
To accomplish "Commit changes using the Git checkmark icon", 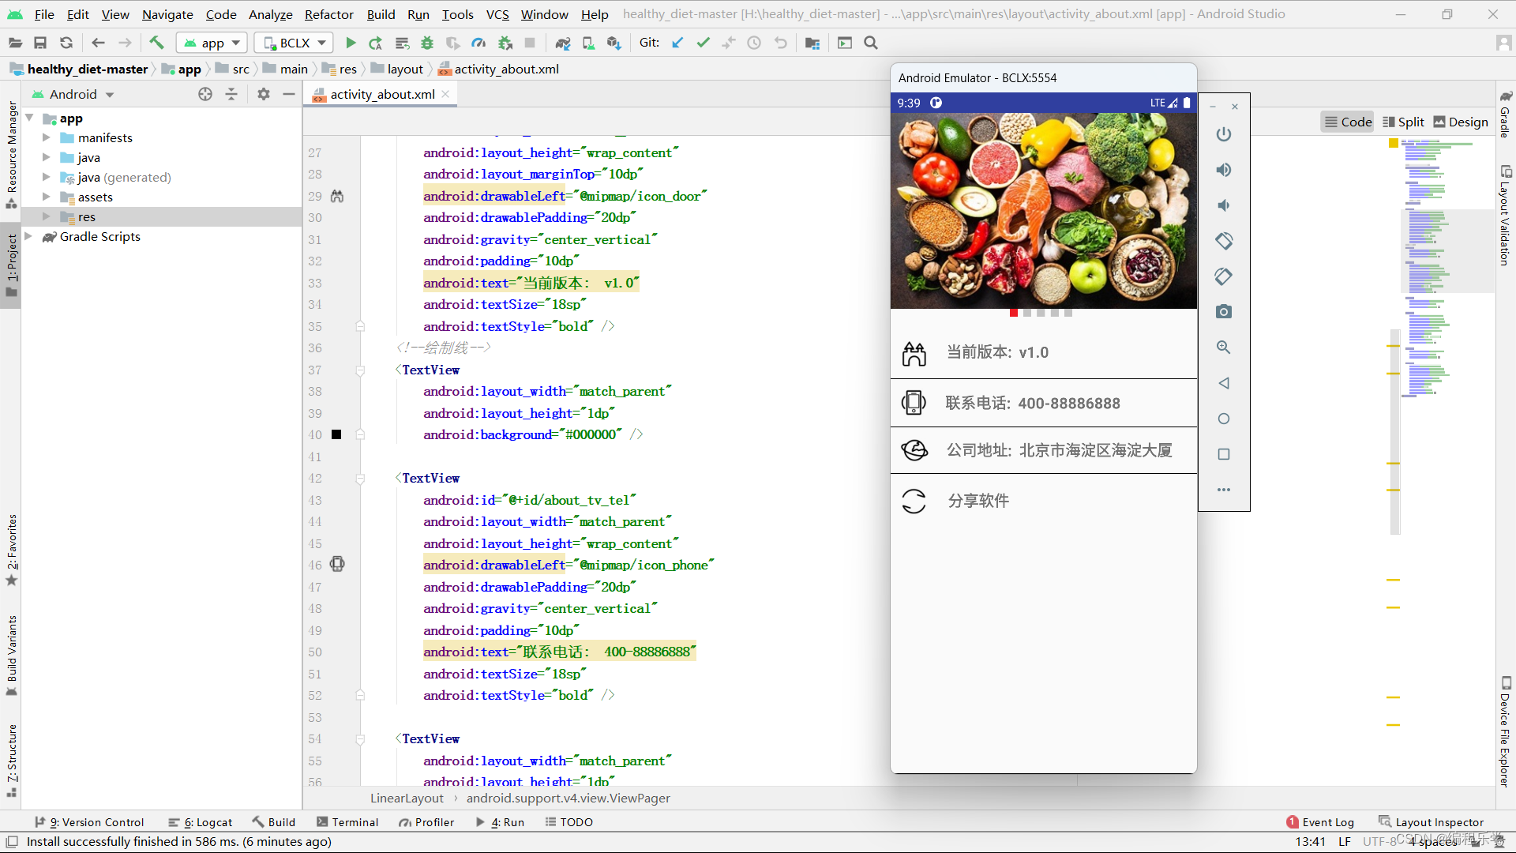I will pos(703,43).
